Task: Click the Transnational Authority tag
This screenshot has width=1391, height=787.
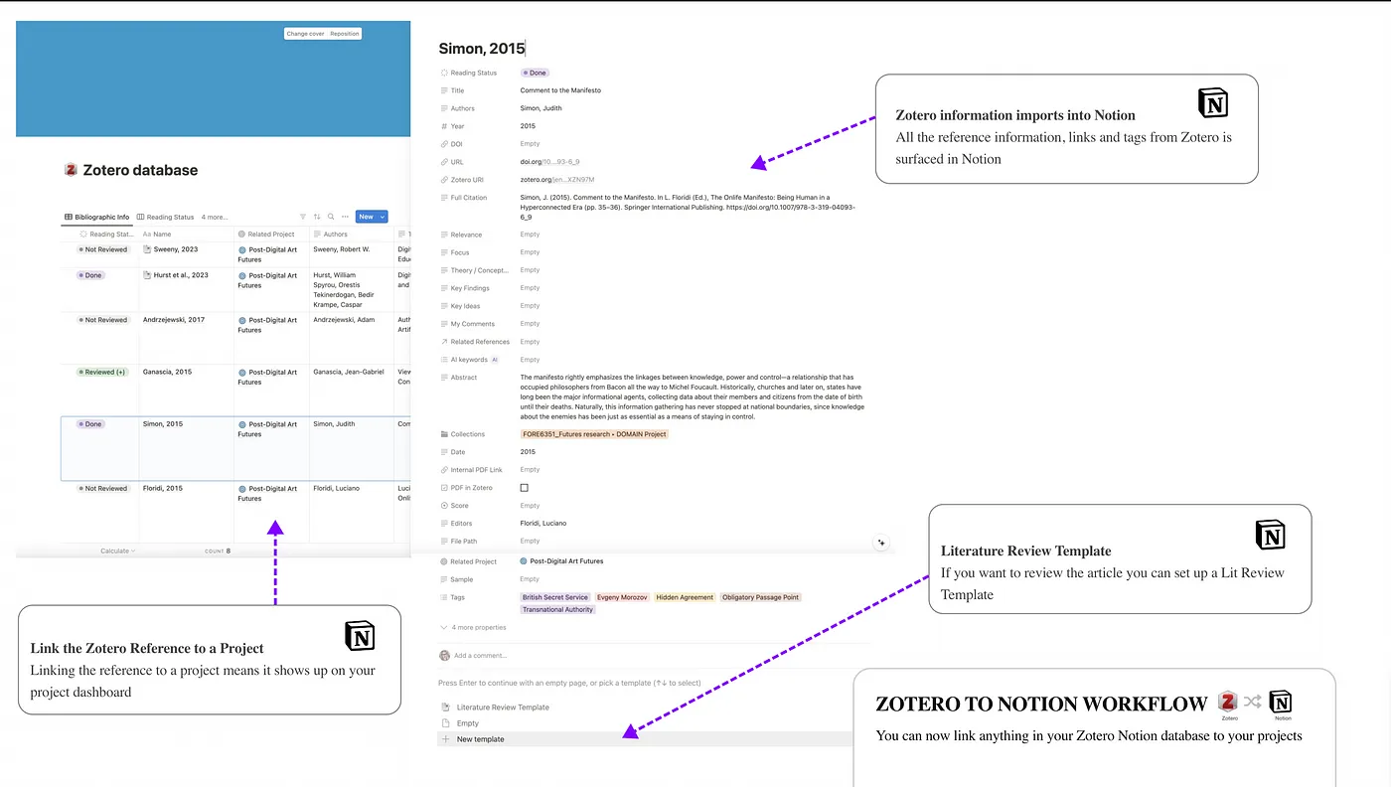Action: 557,609
